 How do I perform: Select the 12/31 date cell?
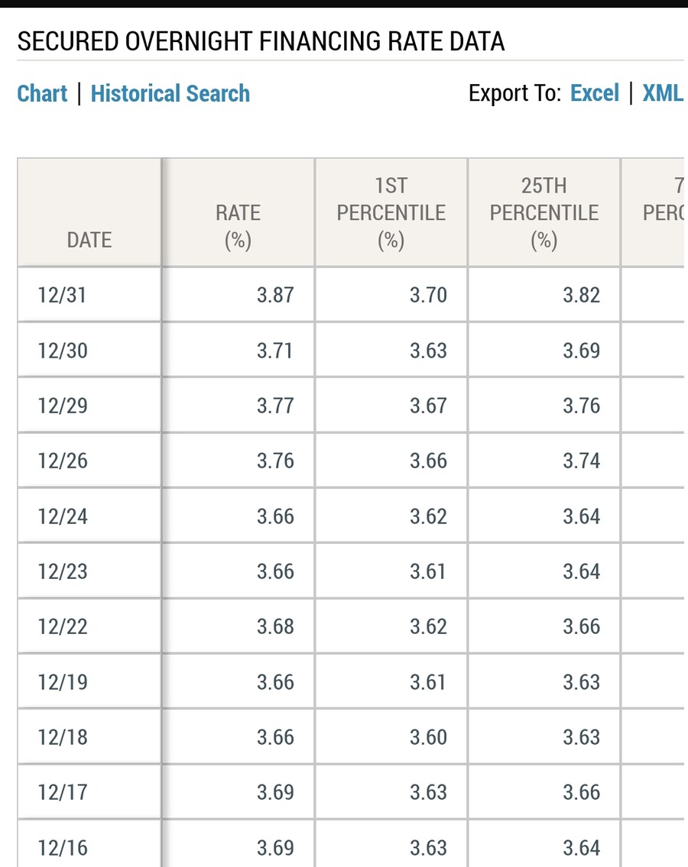pos(63,295)
